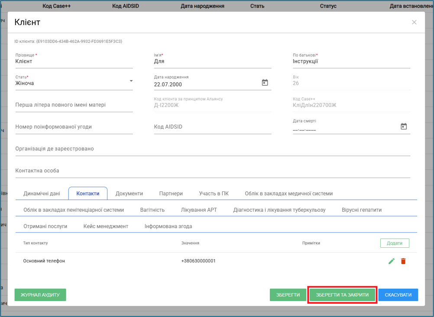Go to the Партнери tab

click(171, 194)
